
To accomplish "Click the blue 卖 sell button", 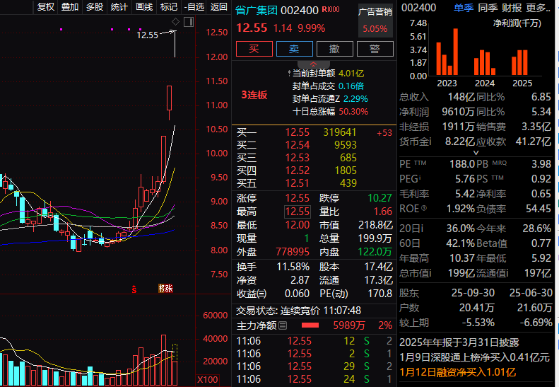I will tap(295, 49).
